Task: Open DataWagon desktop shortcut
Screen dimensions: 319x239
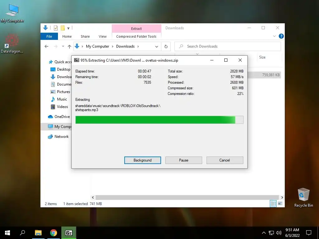Action: pyautogui.click(x=12, y=44)
